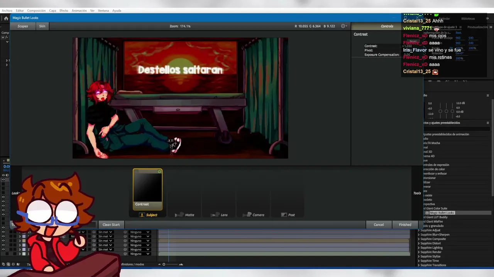Click the "Zoom: 174.1%" readout
This screenshot has height=277, width=494.
180,26
